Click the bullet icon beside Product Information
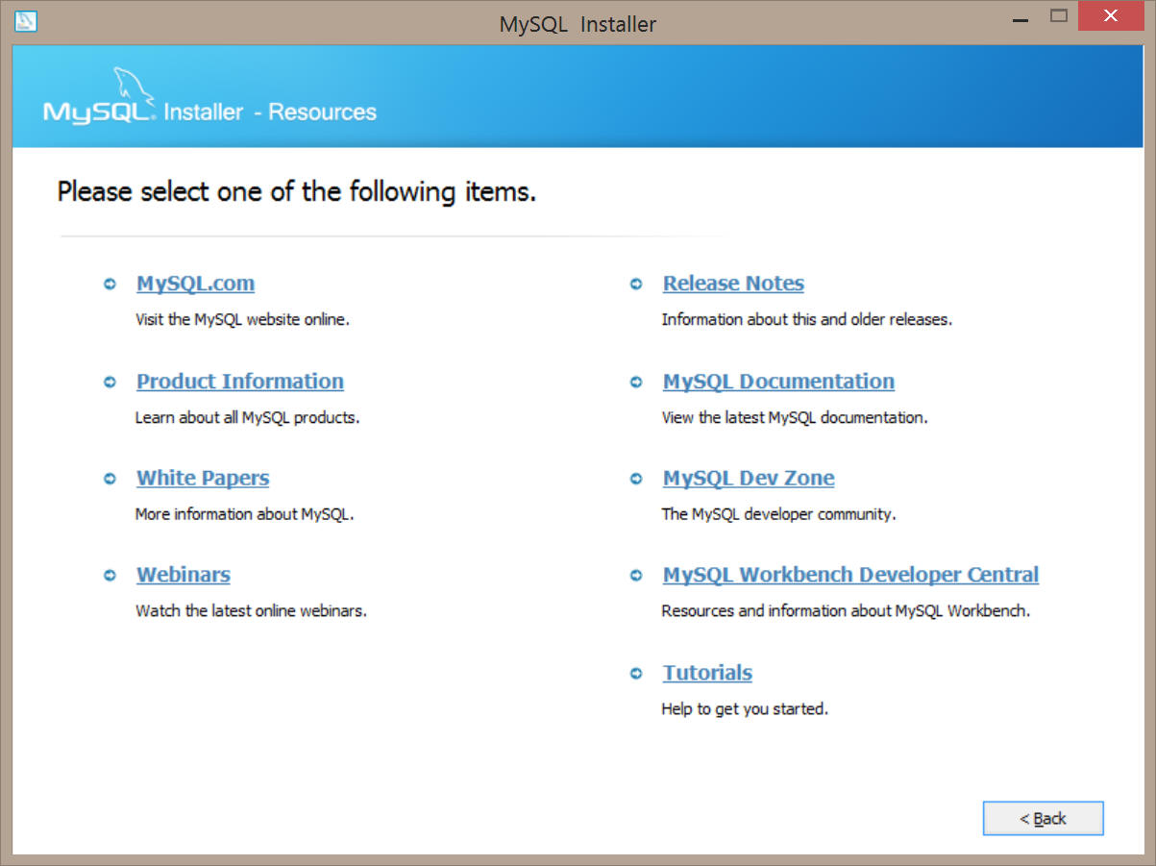Image resolution: width=1156 pixels, height=866 pixels. pos(110,382)
